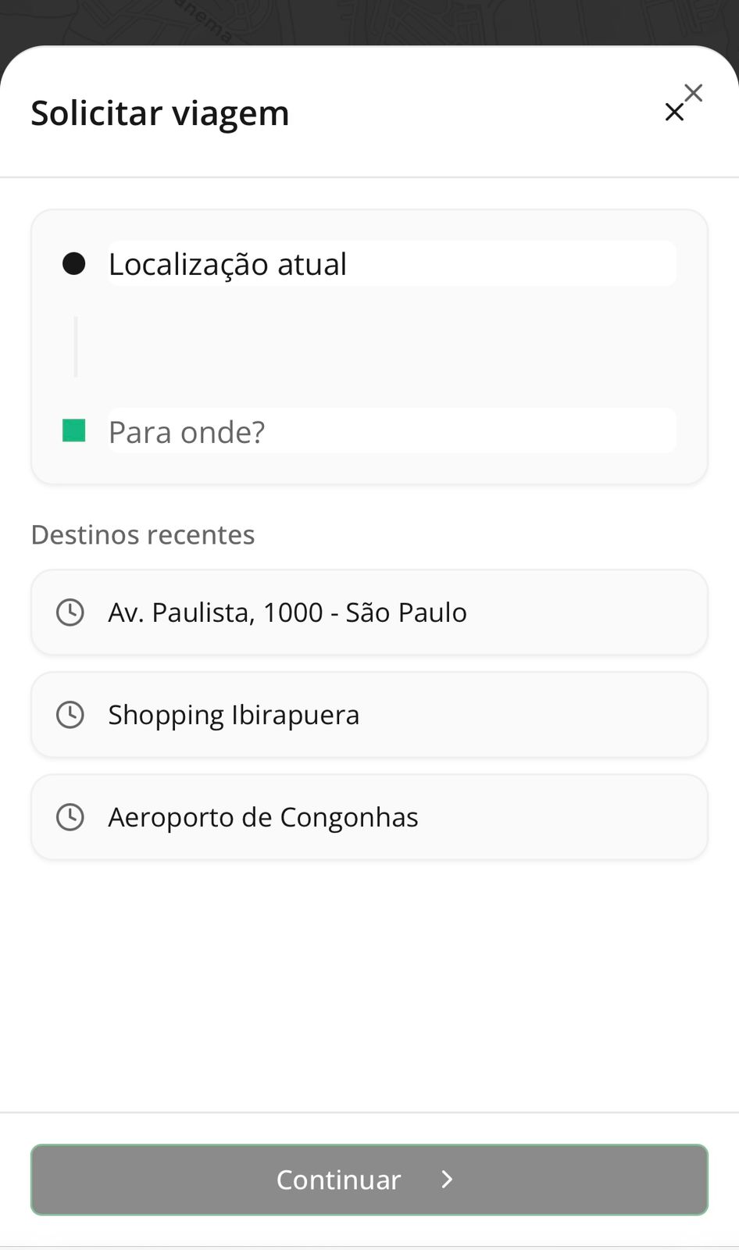739x1250 pixels.
Task: Click clock icon beside Aeroporto de Congonhas
Action: coord(70,817)
